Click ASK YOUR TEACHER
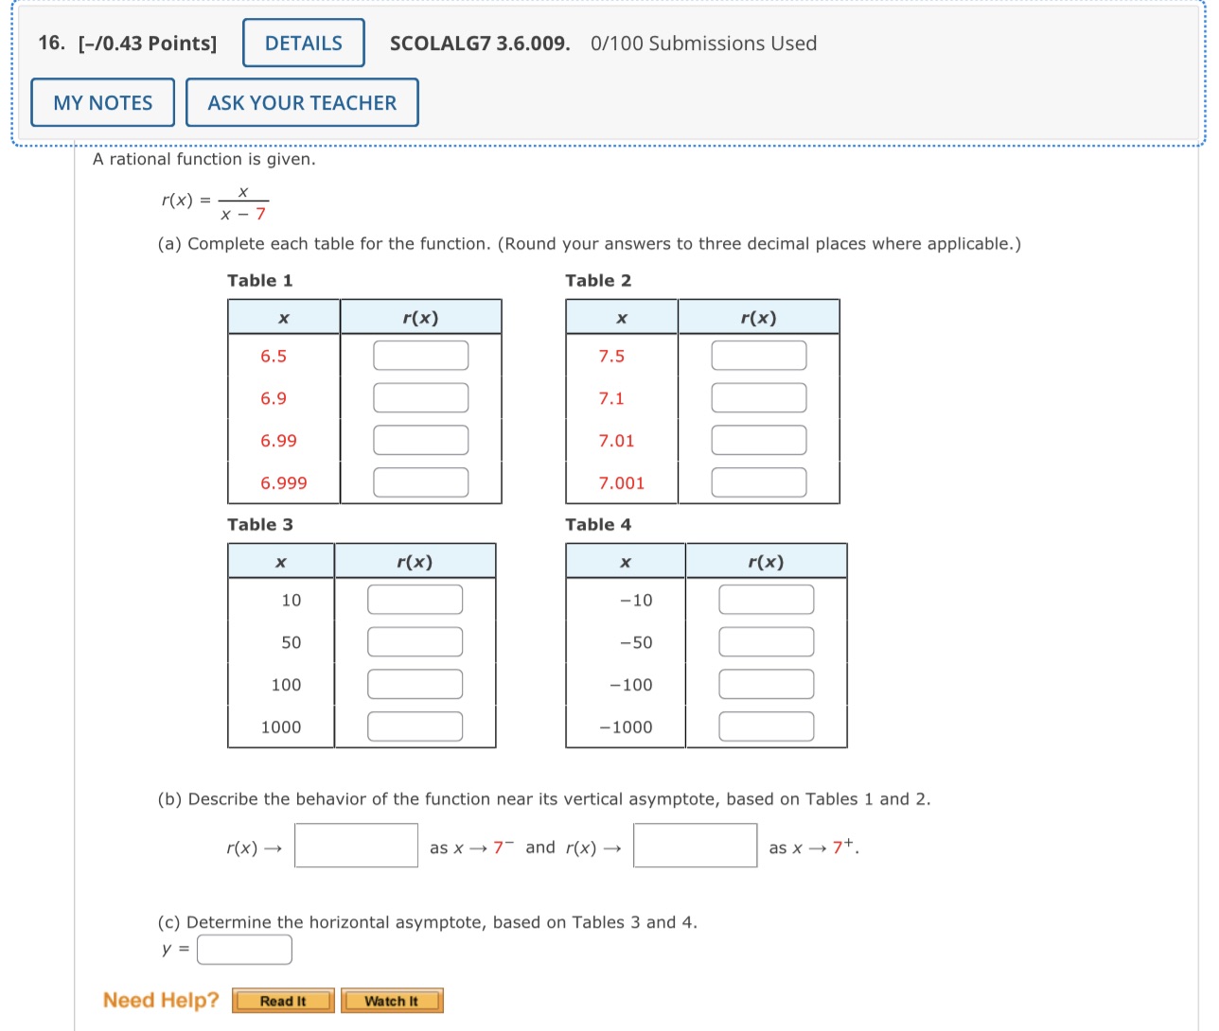1219x1031 pixels. point(302,102)
